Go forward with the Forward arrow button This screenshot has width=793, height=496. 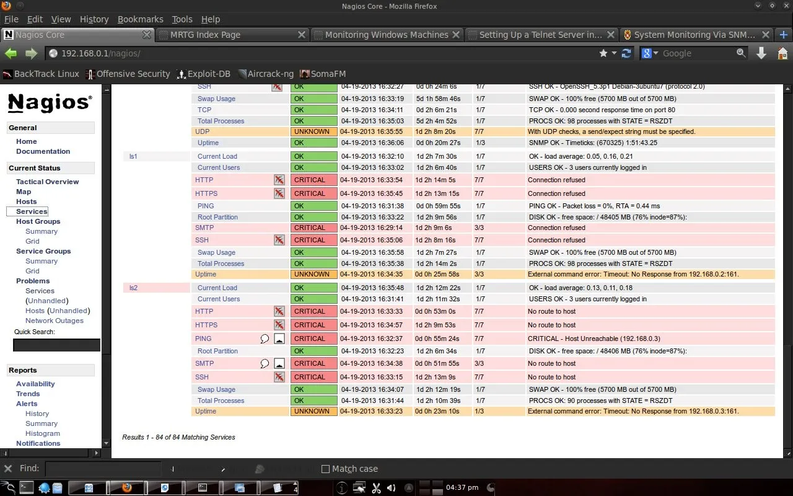[31, 53]
